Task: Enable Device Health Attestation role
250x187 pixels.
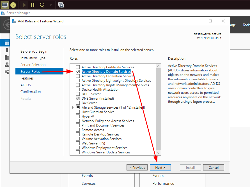Action: pos(78,90)
